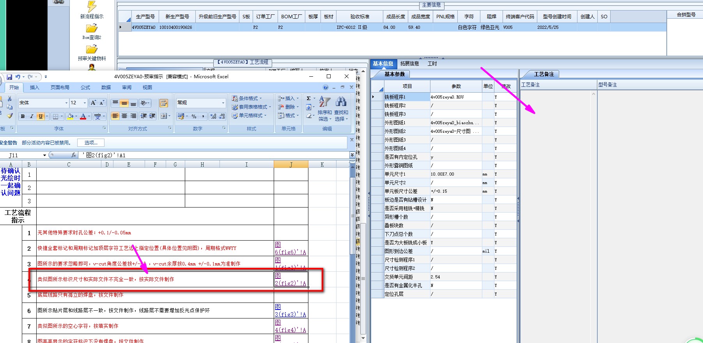Click the Copy icon in clipboard group
Screen dimensions: 703x343
tap(10, 107)
